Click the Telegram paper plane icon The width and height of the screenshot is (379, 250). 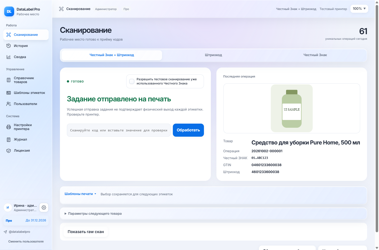pyautogui.click(x=5, y=232)
